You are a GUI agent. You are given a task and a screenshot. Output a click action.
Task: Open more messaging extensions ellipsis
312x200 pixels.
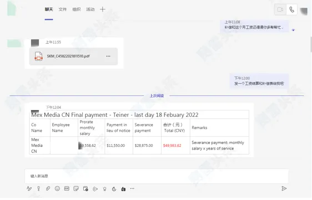(132, 188)
